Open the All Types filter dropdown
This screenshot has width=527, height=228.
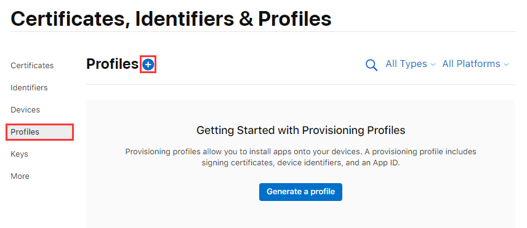click(x=411, y=64)
